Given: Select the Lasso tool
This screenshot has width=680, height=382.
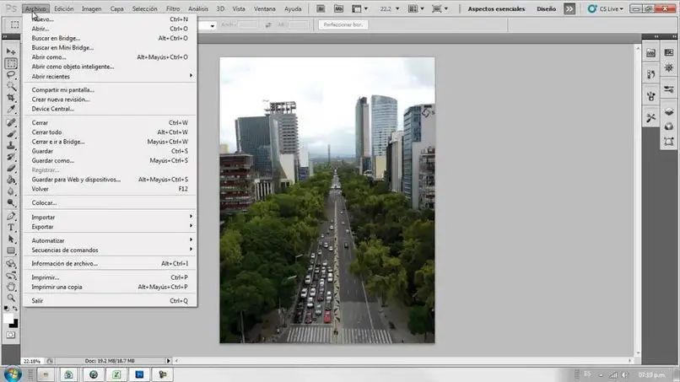Looking at the screenshot, I should click(x=12, y=75).
